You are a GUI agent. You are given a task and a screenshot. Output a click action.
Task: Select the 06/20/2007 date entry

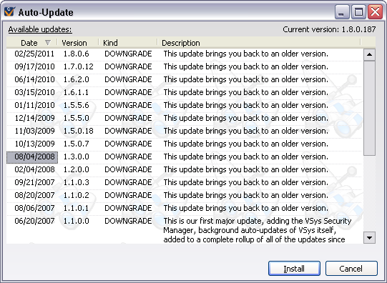tap(34, 221)
